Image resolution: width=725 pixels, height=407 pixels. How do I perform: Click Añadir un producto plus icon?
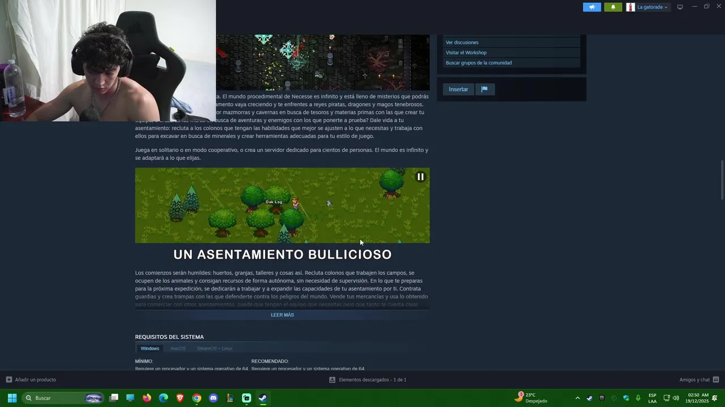click(x=8, y=380)
